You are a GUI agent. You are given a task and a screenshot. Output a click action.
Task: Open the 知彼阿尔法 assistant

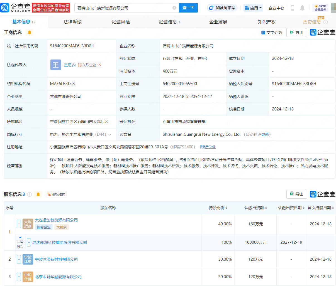coord(222,8)
